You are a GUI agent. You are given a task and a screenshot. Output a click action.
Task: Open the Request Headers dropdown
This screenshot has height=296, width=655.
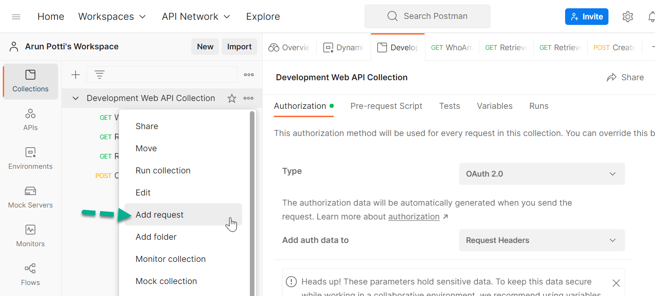tap(542, 240)
